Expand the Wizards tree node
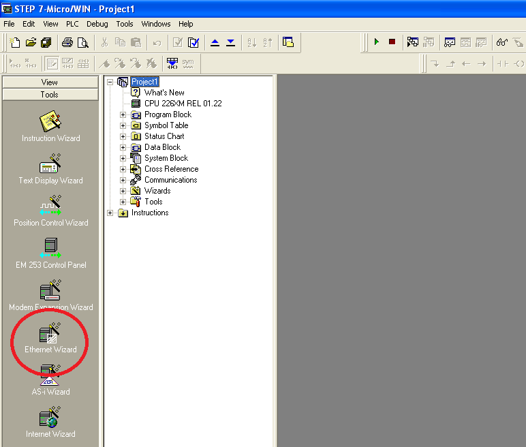Screen dimensions: 526x447 tap(123, 191)
